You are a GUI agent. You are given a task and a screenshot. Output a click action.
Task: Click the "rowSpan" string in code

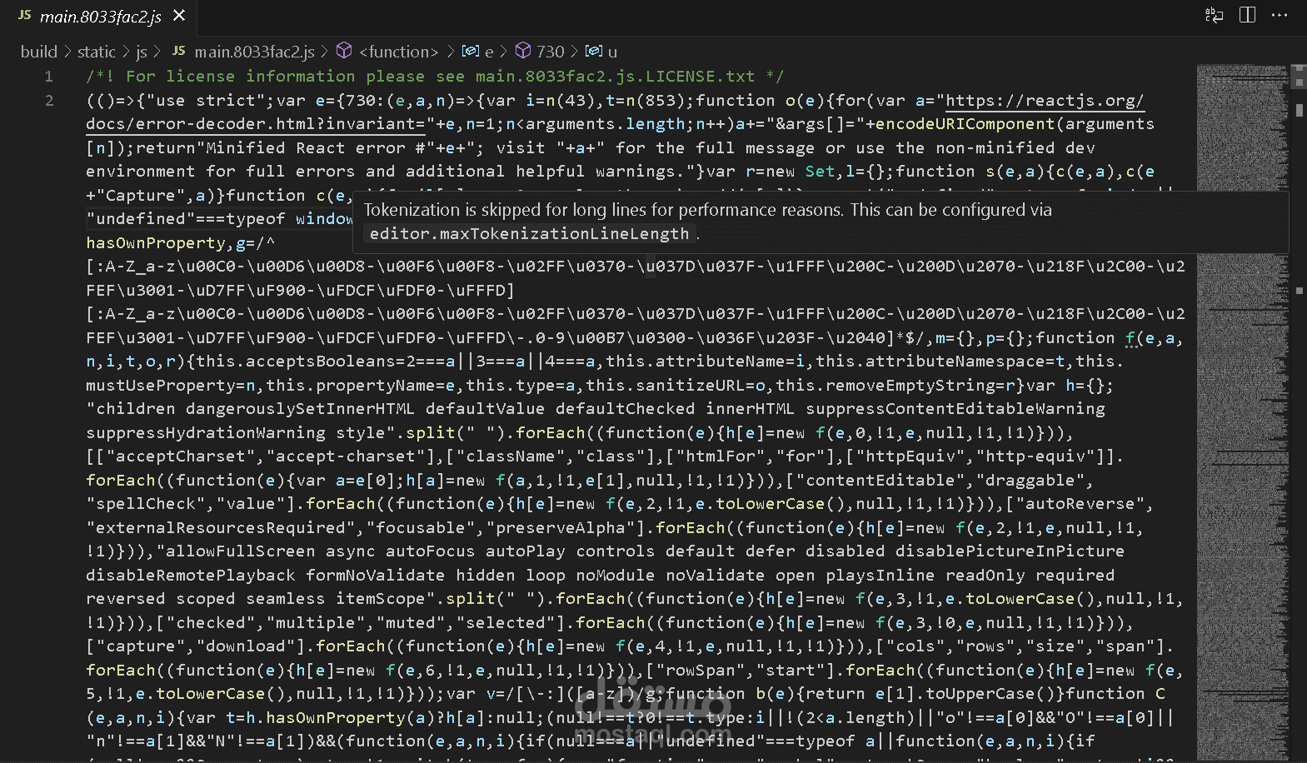click(x=696, y=671)
